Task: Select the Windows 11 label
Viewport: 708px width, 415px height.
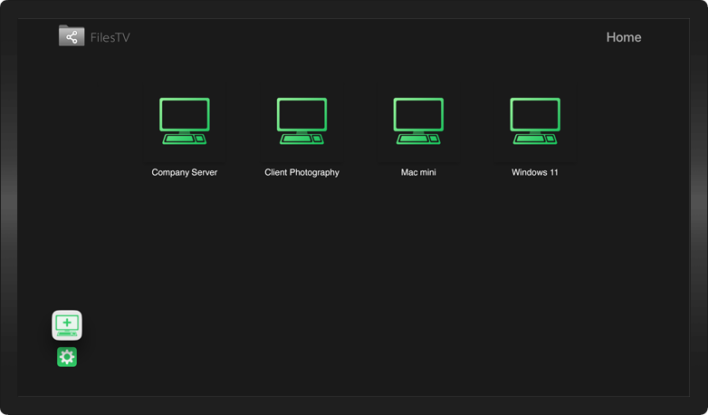Action: coord(535,172)
